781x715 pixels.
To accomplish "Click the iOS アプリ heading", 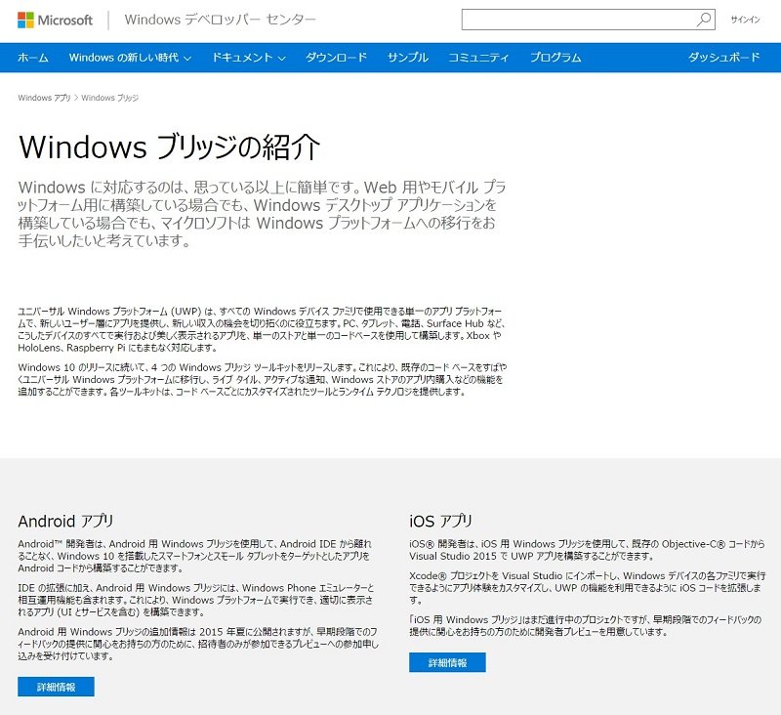I will [441, 522].
